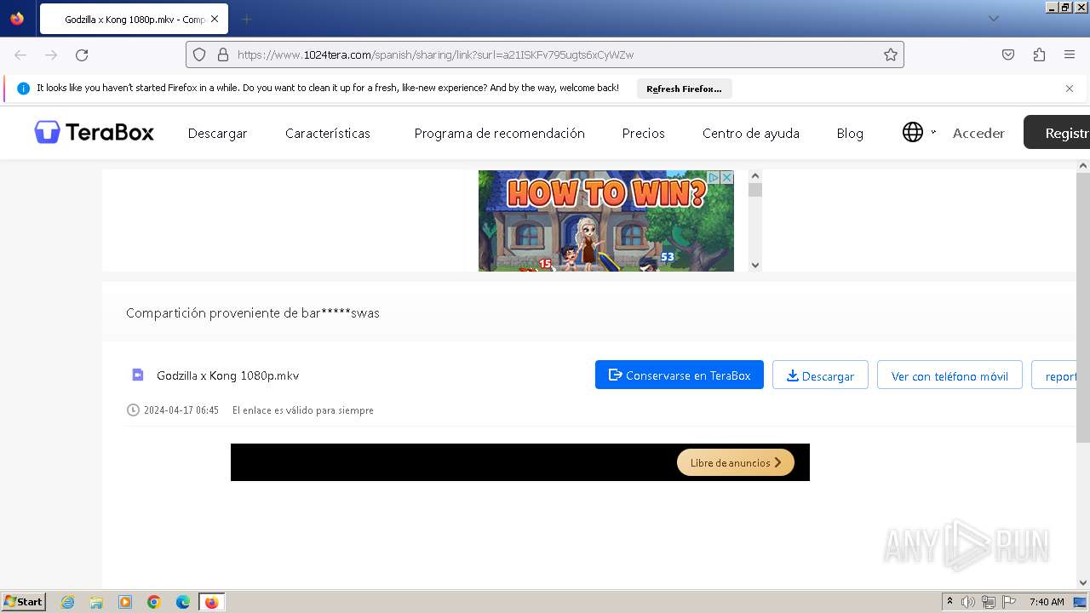The height and width of the screenshot is (613, 1090).
Task: Open the Blog link
Action: tap(850, 133)
